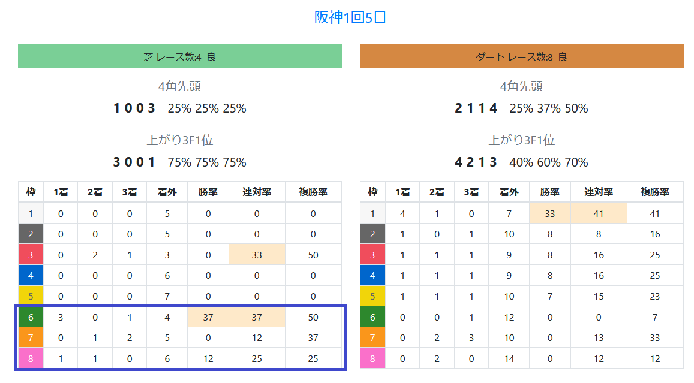Click the highlighted 33 連対率 cell for turf 枠 3
694x383 pixels.
[x=257, y=255]
